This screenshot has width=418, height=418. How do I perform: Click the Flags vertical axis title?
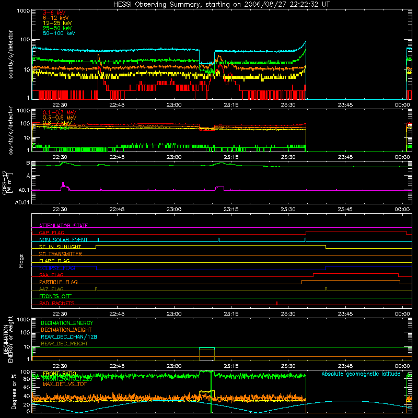(21, 261)
